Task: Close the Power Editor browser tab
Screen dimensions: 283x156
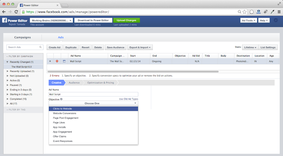Action: click(57, 5)
